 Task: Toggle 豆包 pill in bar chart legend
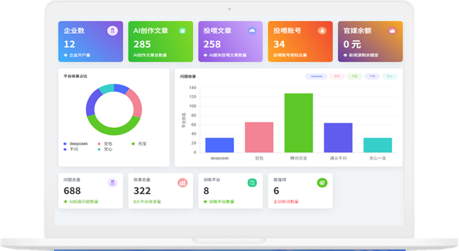(x=337, y=76)
